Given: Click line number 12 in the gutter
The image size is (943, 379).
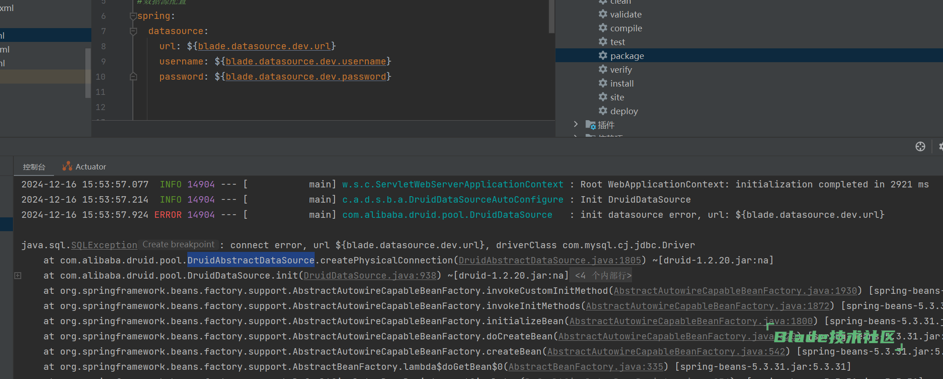Looking at the screenshot, I should pos(101,107).
